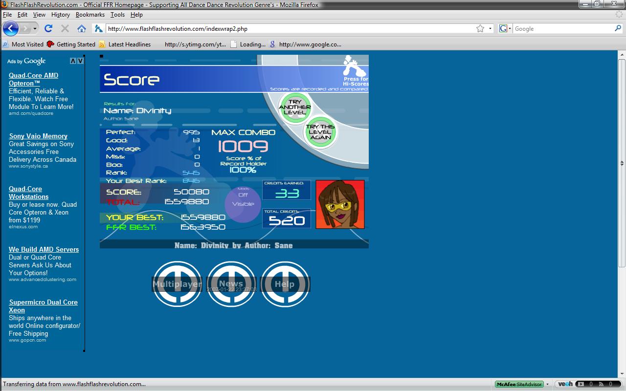
Task: Go back with the Back arrow button
Action: pos(11,28)
